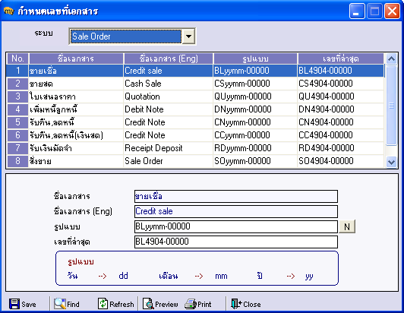
Task: Click the Close door icon
Action: coord(236,304)
